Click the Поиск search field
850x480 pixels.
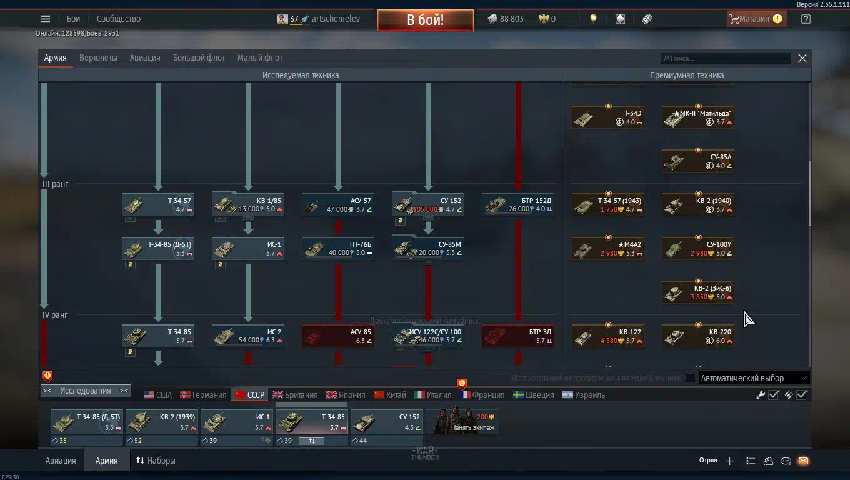coord(726,58)
